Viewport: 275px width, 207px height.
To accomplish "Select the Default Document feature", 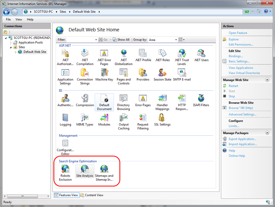I will pyautogui.click(x=104, y=102).
